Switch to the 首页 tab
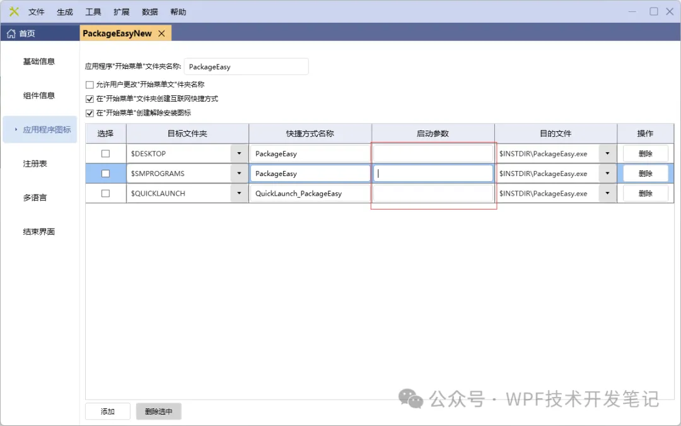Image resolution: width=681 pixels, height=426 pixels. click(x=40, y=33)
